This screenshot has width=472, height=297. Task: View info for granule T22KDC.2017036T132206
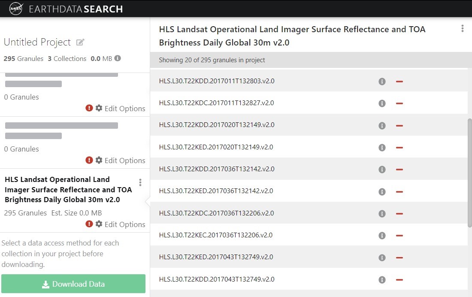point(382,214)
